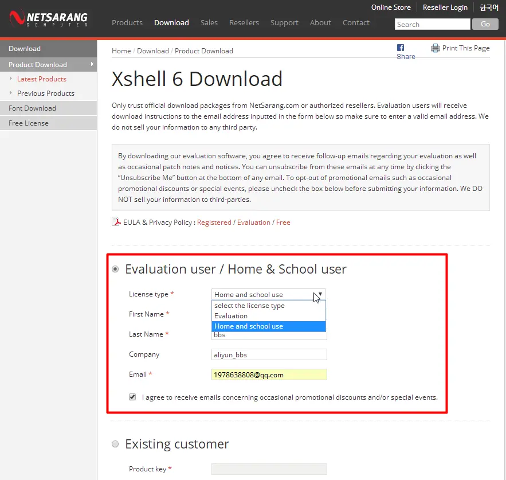The image size is (506, 480).
Task: Open Free License in sidebar
Action: click(48, 123)
